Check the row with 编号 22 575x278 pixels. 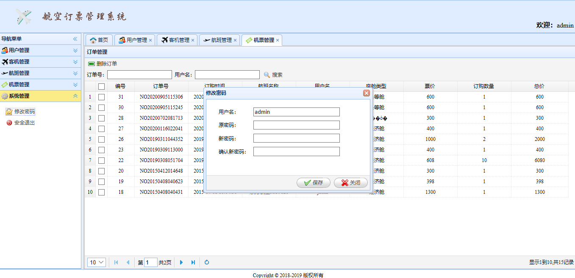click(101, 160)
